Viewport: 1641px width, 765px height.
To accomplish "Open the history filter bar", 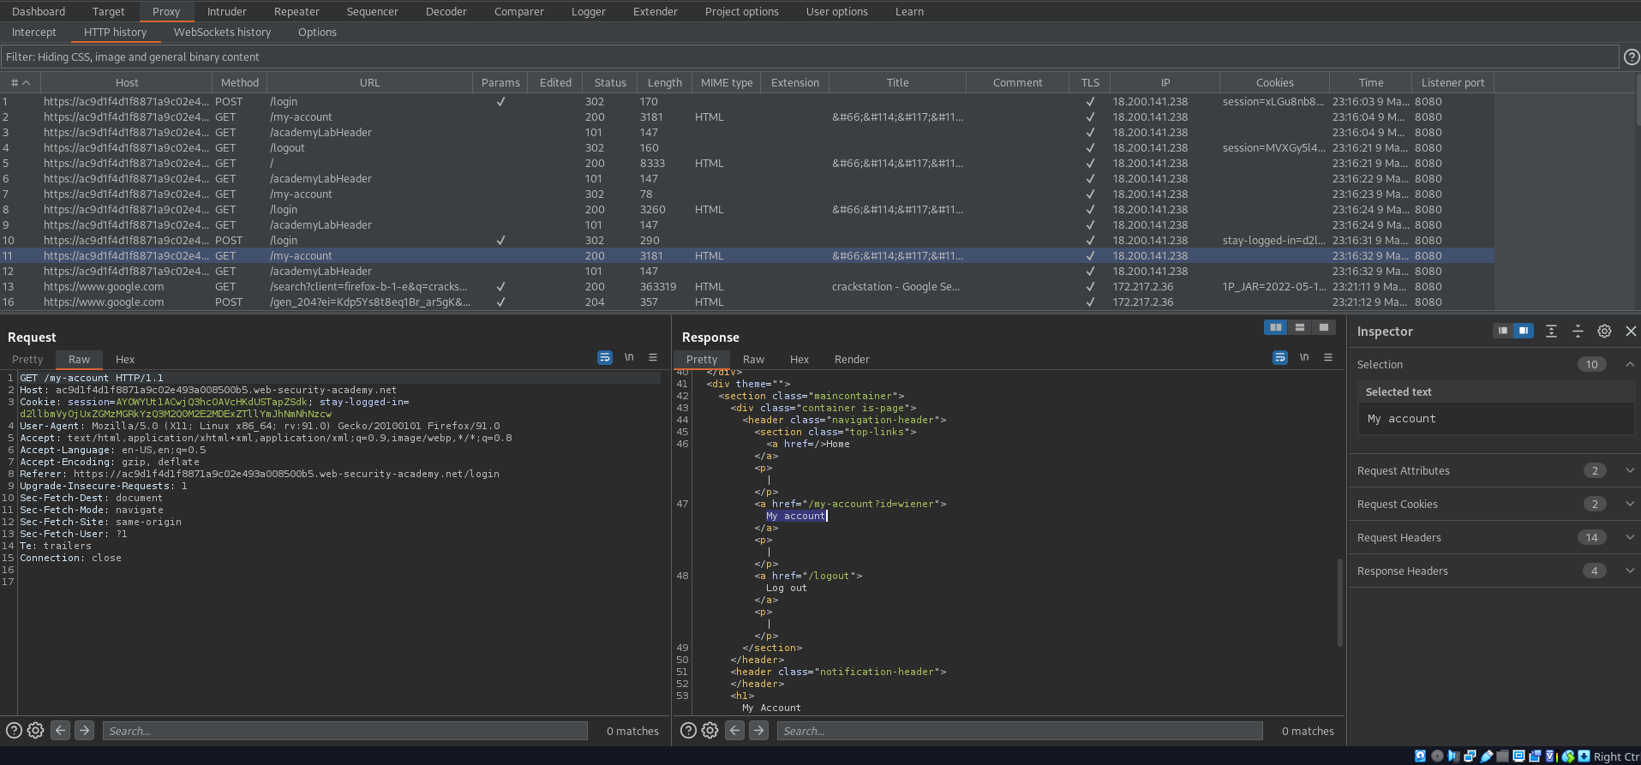I will [x=810, y=57].
